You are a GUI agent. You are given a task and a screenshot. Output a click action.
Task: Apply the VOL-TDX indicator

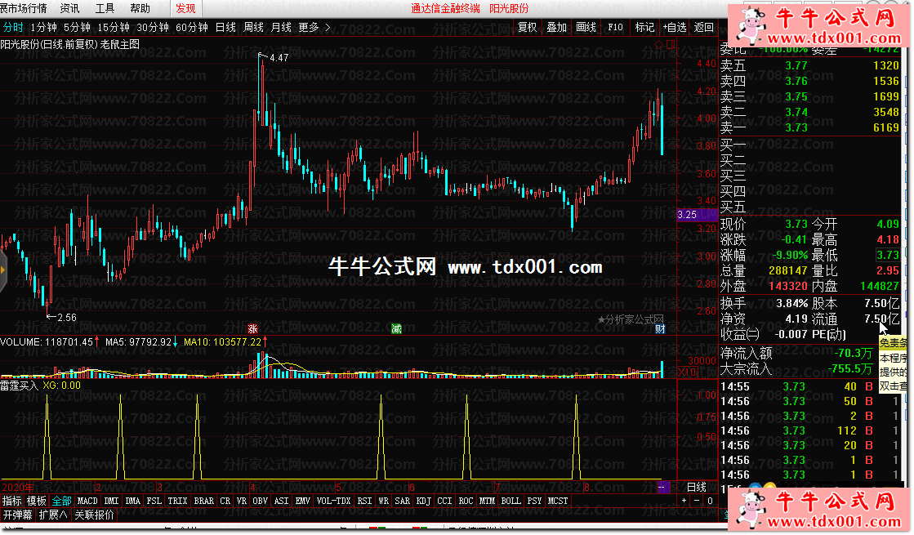click(334, 502)
